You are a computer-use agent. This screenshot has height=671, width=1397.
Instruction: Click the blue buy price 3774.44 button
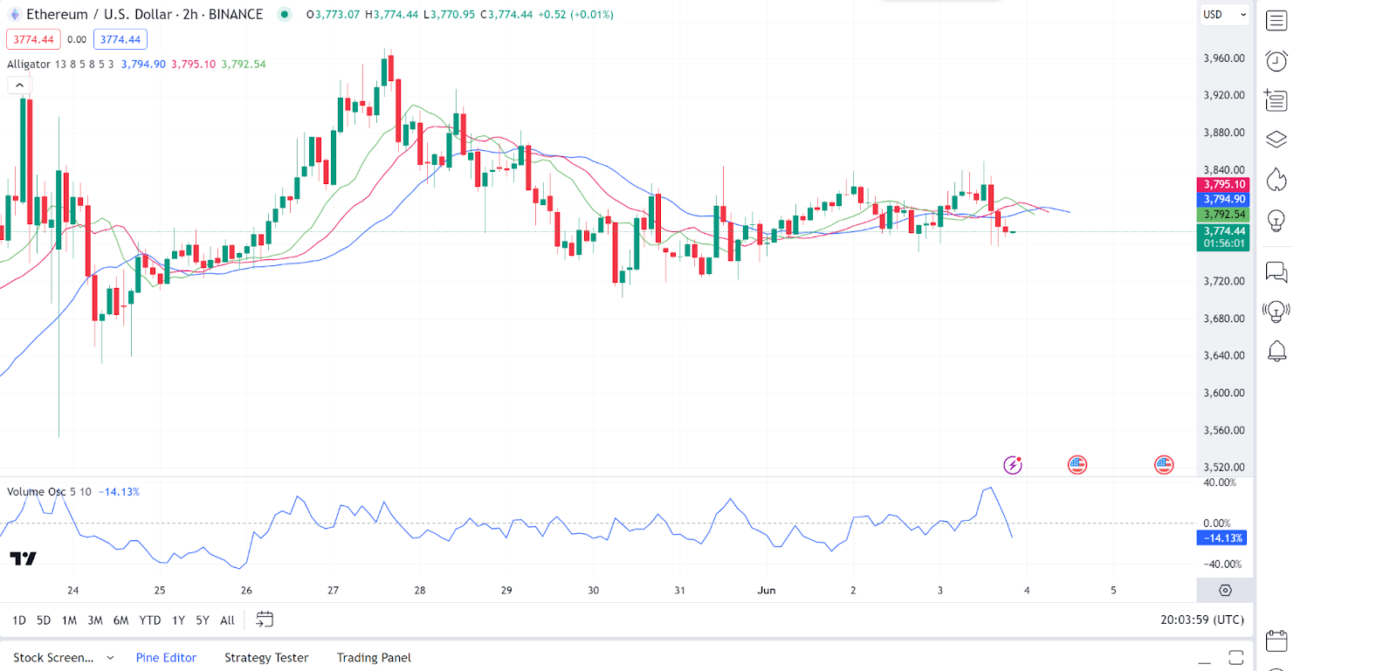tap(120, 39)
